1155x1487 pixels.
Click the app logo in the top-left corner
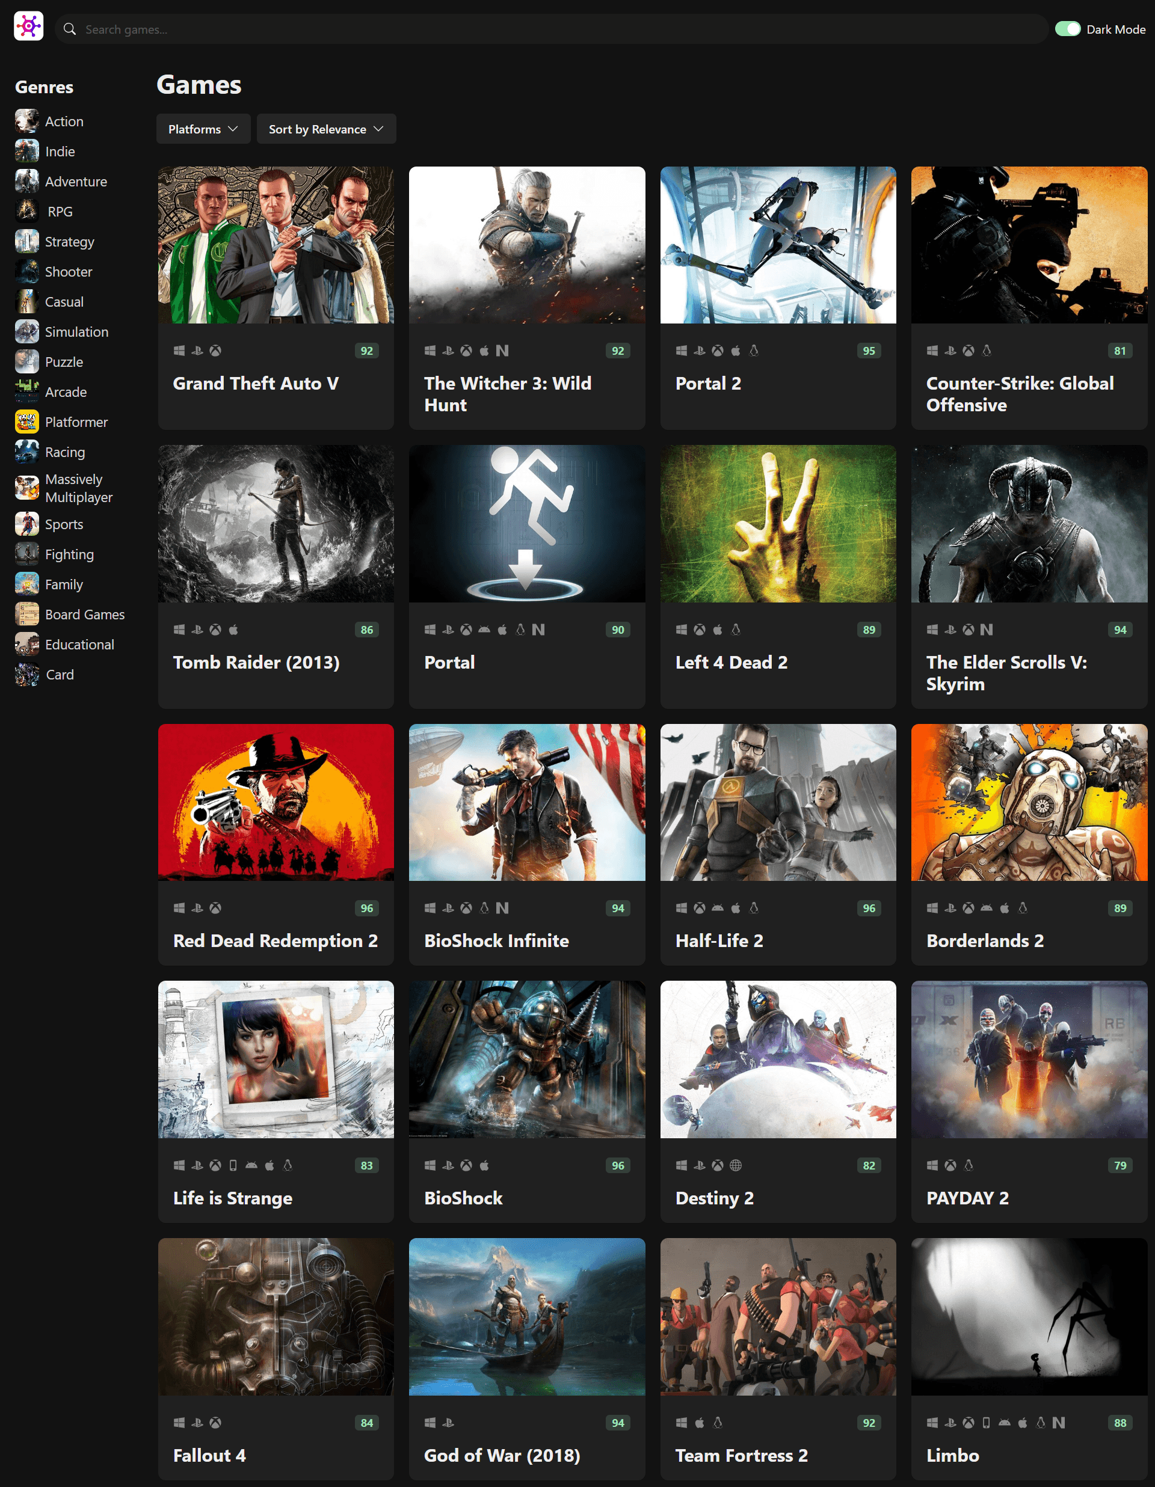[x=28, y=26]
